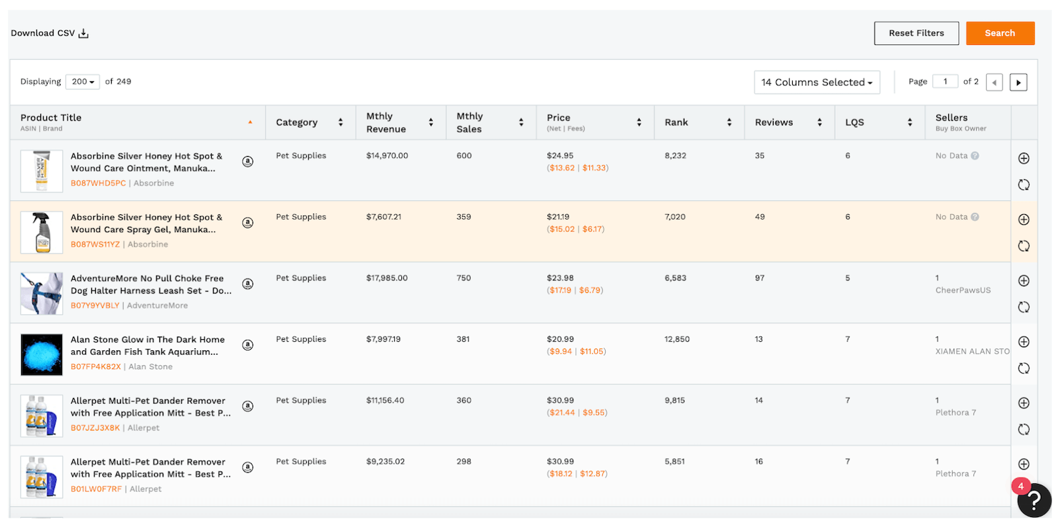Sort table by Reviews column
1058x525 pixels.
(x=819, y=122)
